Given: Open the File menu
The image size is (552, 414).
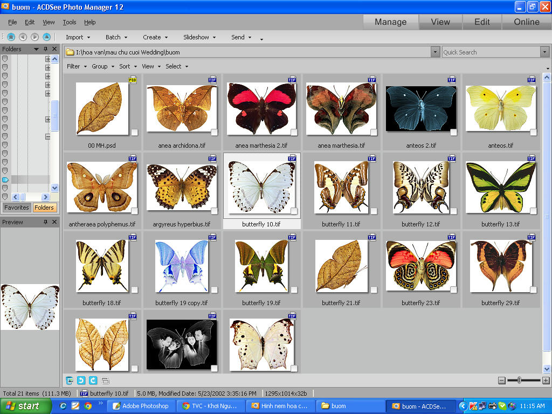Looking at the screenshot, I should (12, 22).
